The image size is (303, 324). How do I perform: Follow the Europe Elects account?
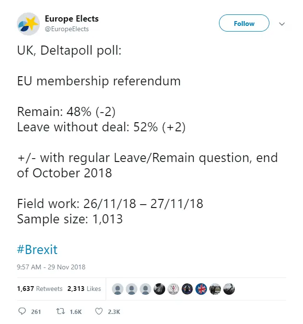tap(244, 23)
